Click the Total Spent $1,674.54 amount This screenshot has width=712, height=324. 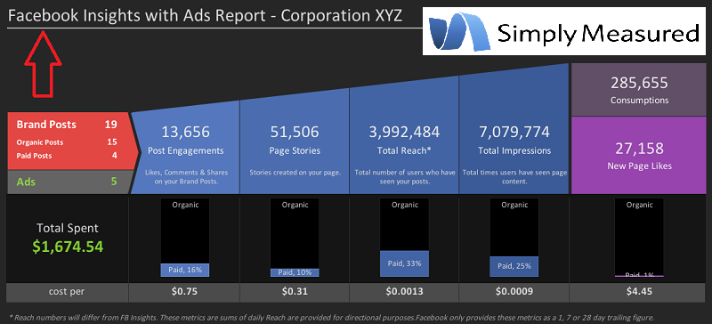[x=68, y=247]
